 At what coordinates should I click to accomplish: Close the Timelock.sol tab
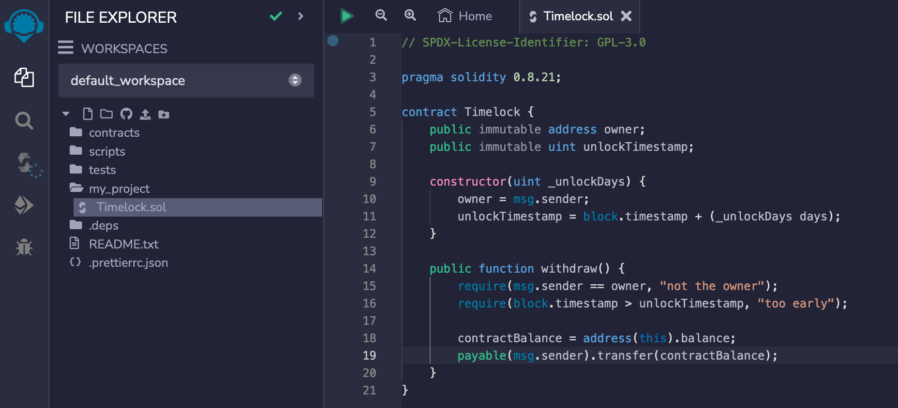pos(626,16)
